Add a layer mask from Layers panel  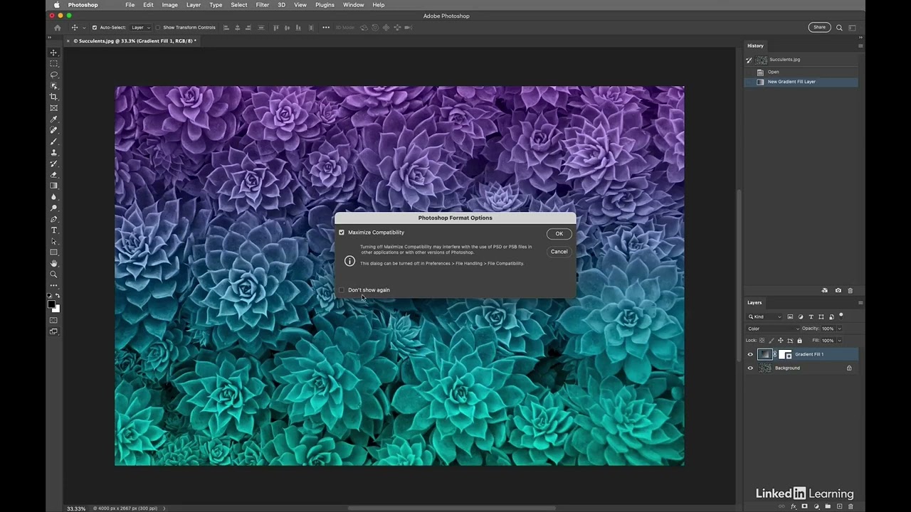[804, 506]
